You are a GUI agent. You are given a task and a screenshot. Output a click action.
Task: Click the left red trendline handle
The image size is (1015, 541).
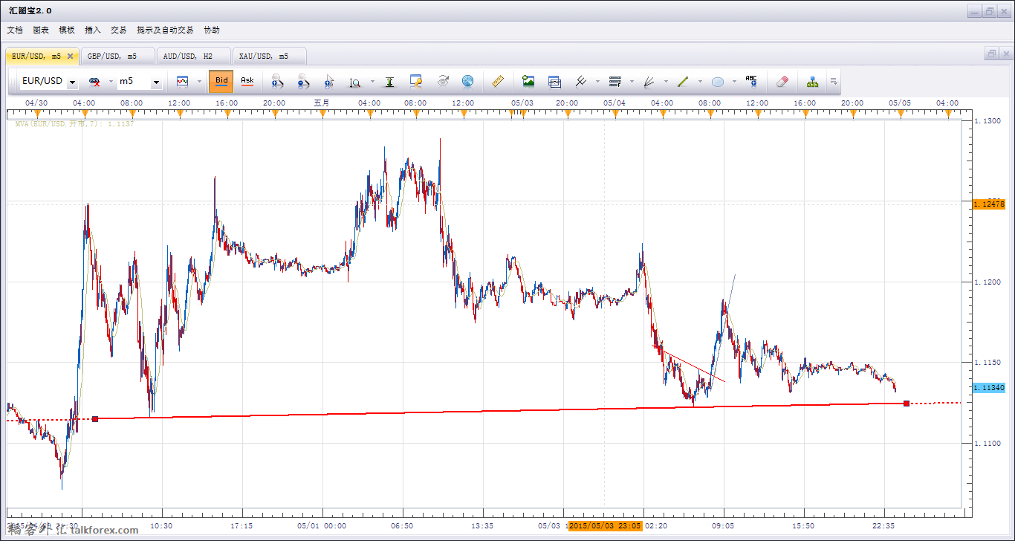click(x=95, y=419)
